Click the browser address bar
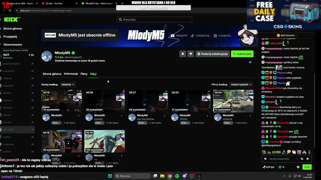The height and width of the screenshot is (180, 321). (130, 10)
